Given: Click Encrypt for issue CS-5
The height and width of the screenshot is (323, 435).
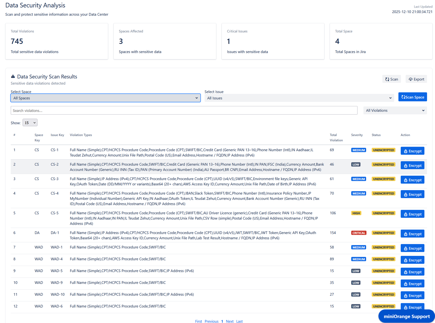Looking at the screenshot, I should 412,214.
